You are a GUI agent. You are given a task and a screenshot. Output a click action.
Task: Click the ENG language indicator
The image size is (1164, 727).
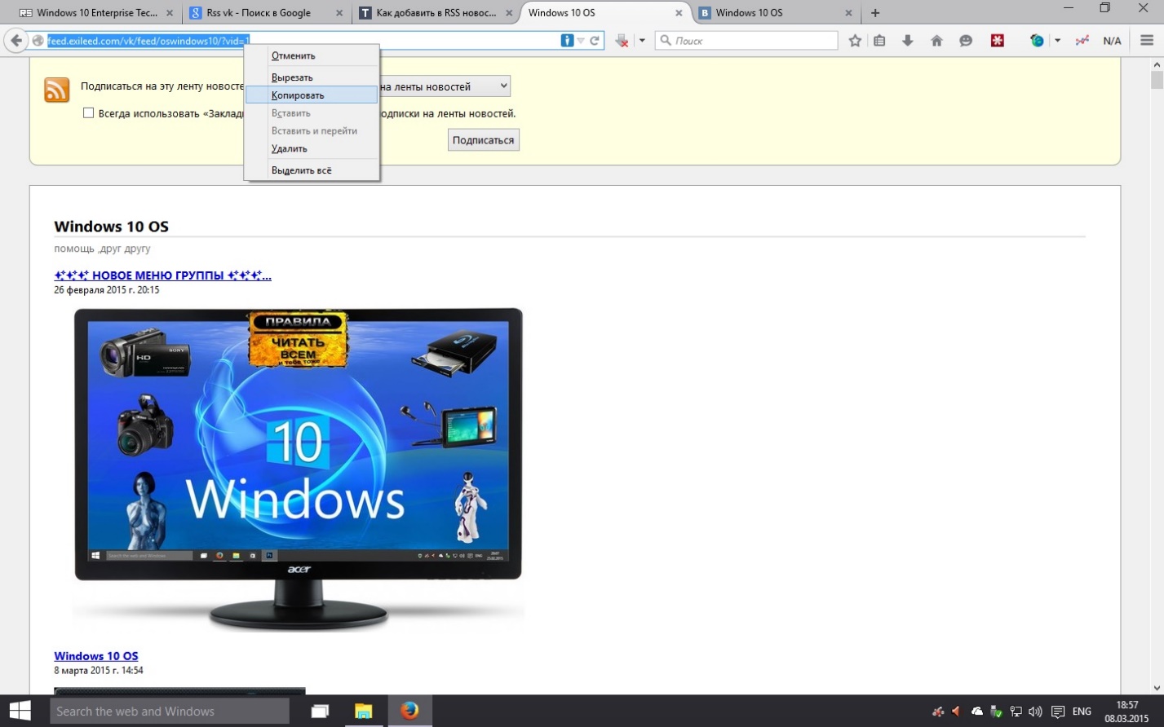tap(1082, 712)
